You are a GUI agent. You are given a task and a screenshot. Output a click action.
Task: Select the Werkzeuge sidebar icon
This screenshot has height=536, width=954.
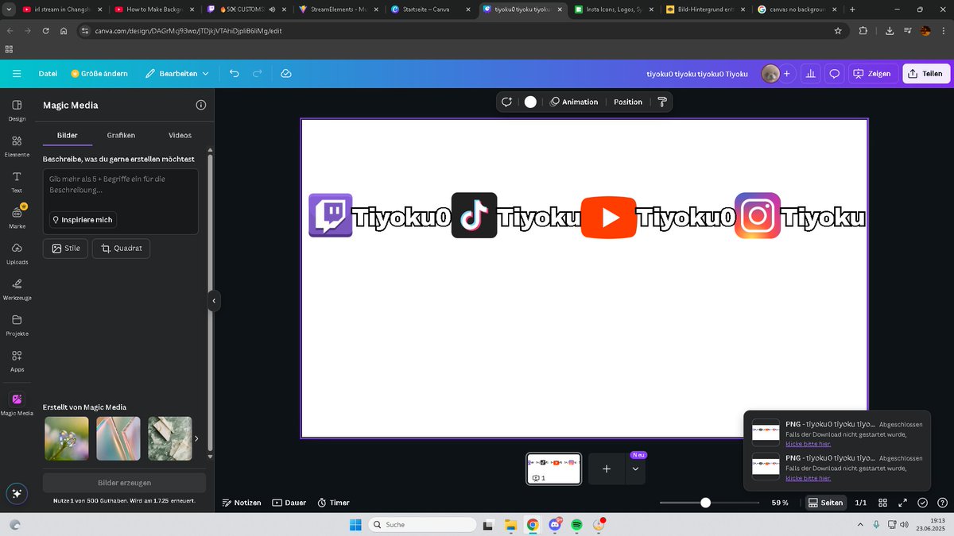point(17,289)
